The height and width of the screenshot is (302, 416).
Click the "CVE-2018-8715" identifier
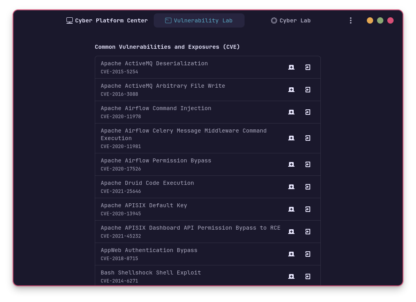coord(120,258)
